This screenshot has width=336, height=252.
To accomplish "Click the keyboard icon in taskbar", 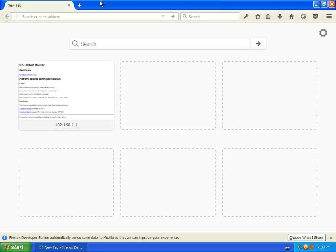I will pyautogui.click(x=287, y=248).
